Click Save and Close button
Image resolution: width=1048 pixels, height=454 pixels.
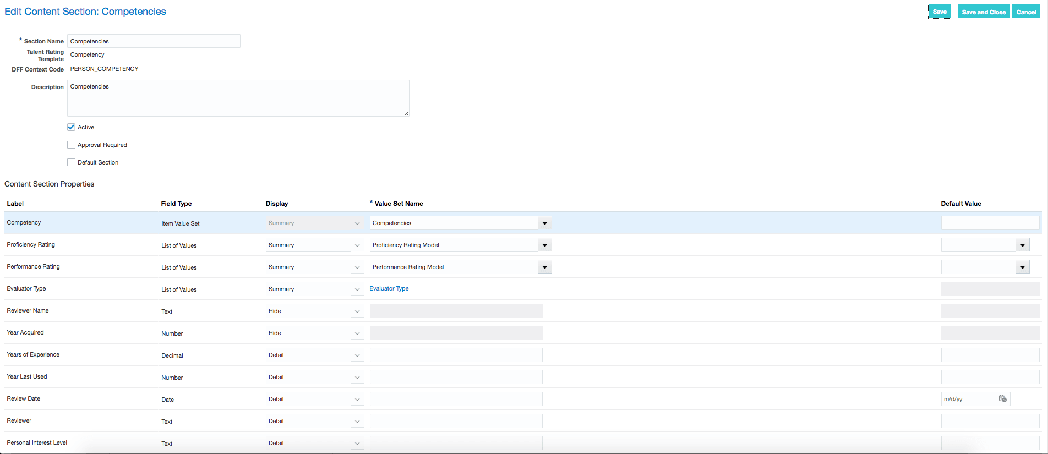pyautogui.click(x=984, y=12)
